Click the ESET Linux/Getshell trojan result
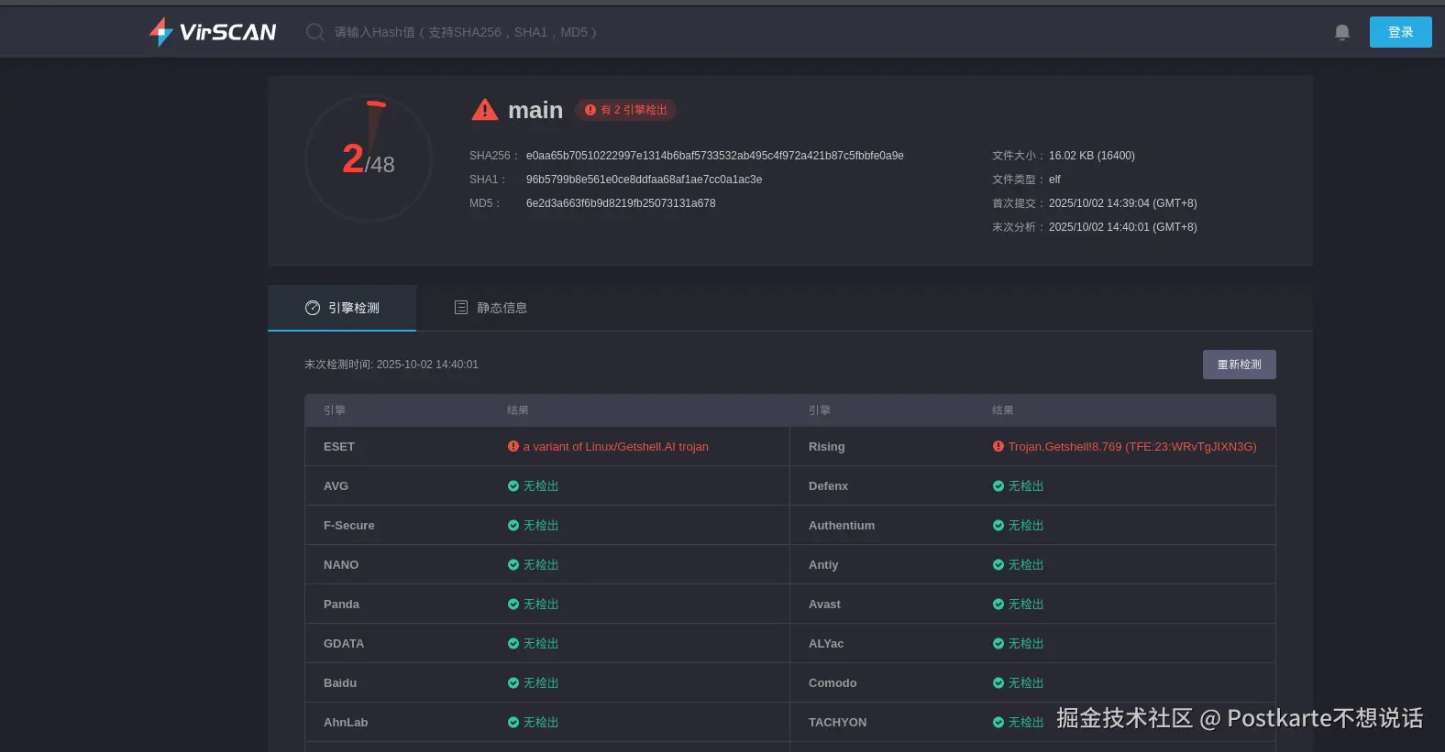This screenshot has height=752, width=1445. pyautogui.click(x=615, y=447)
